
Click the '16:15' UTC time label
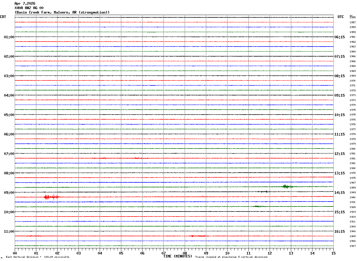click(x=339, y=232)
